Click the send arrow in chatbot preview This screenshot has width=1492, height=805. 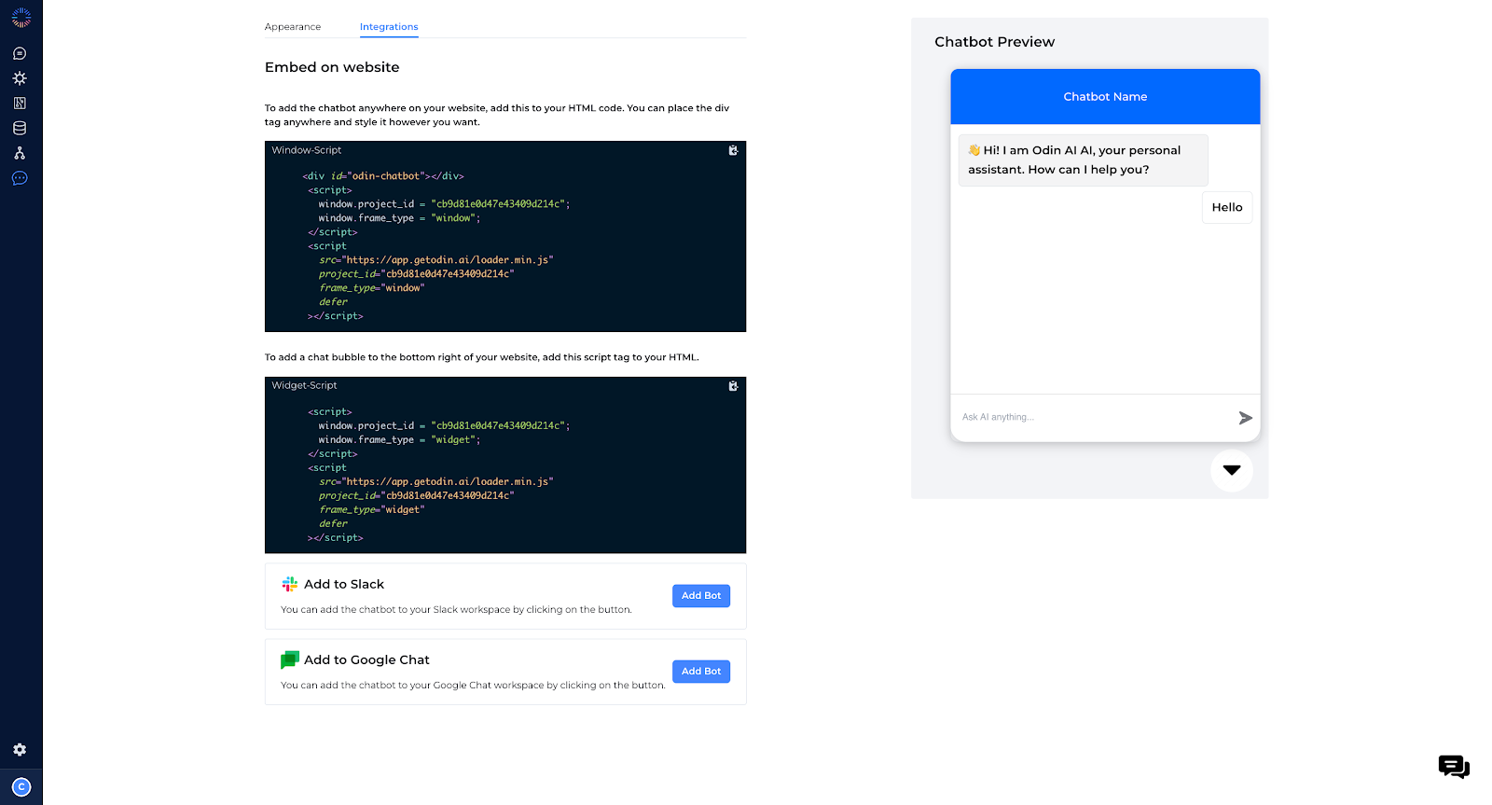[1245, 418]
